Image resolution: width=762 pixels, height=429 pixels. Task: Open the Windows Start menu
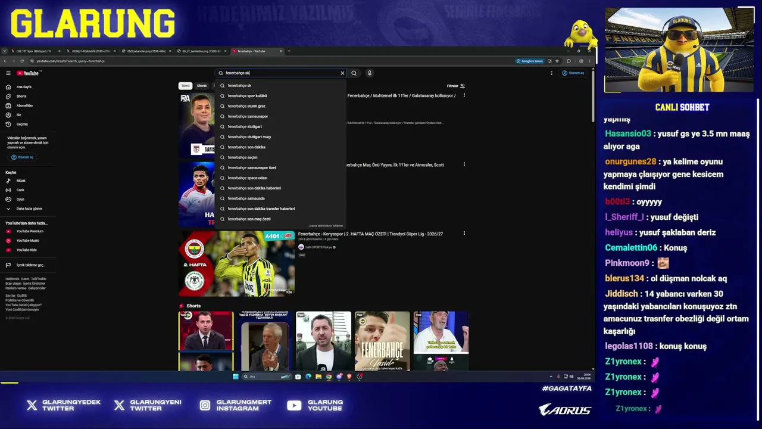click(236, 377)
